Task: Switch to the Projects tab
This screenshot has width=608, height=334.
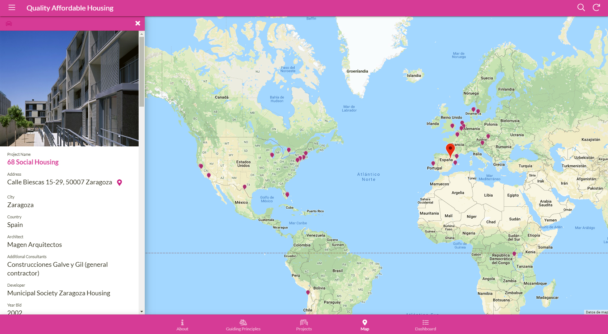Action: click(x=304, y=325)
